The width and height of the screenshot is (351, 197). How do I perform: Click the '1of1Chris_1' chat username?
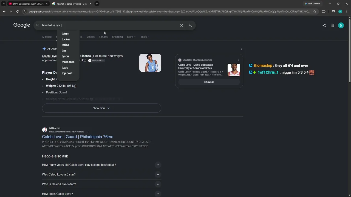pos(268,73)
